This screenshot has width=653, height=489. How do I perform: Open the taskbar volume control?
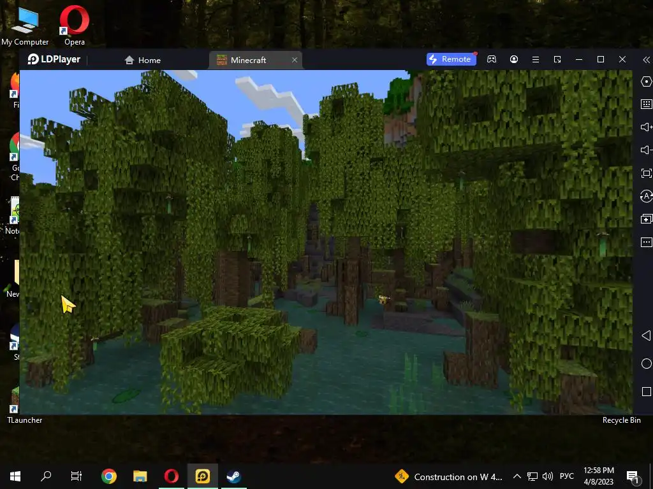548,476
